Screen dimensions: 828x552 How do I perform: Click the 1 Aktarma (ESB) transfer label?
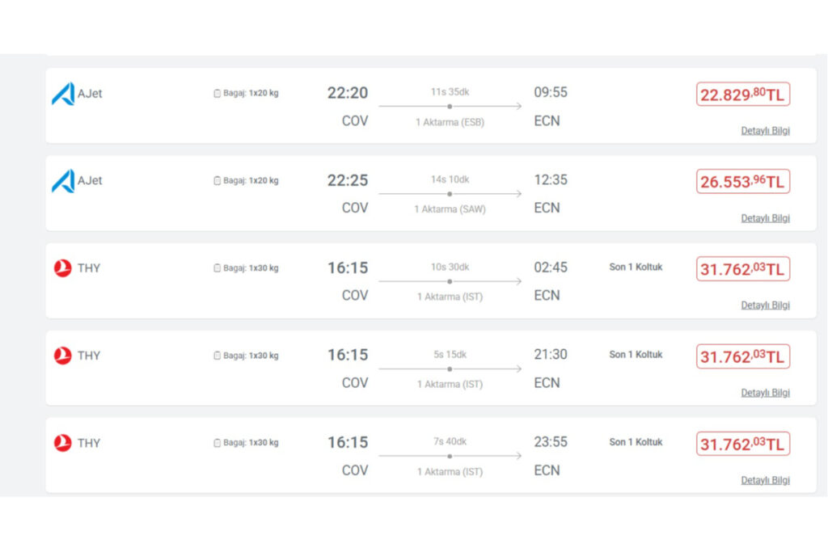[450, 122]
